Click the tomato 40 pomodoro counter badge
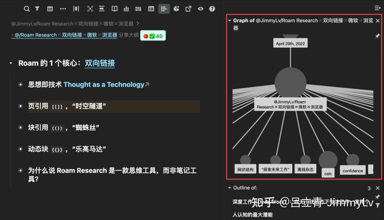This screenshot has width=384, height=220. 153,35
